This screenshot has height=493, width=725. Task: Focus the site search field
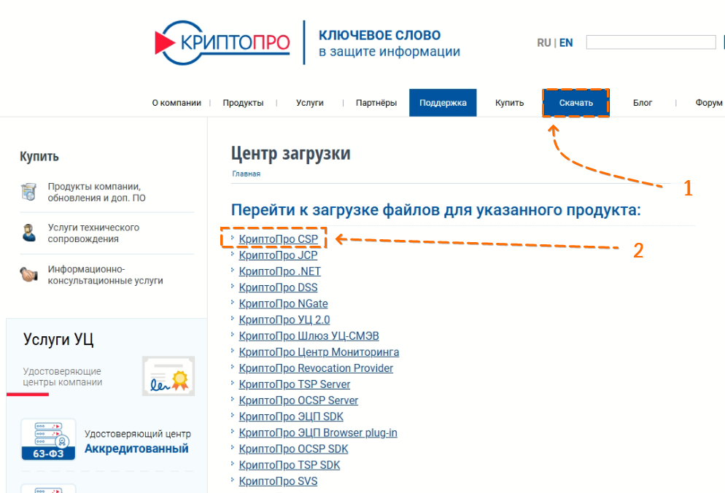[x=651, y=42]
